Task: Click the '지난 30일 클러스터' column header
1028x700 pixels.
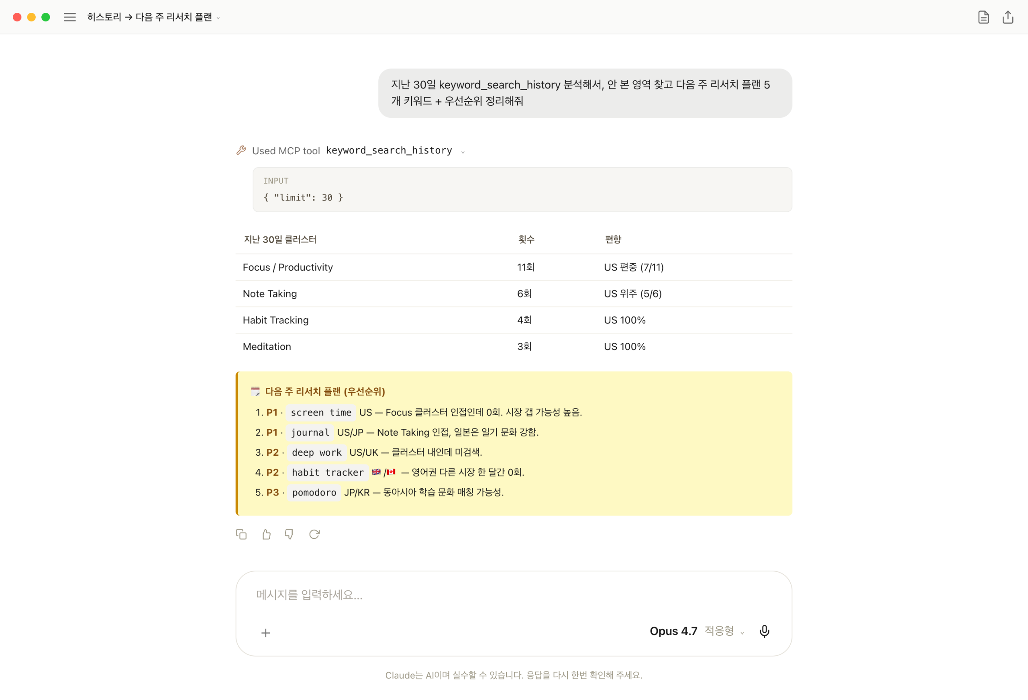Action: pyautogui.click(x=280, y=239)
